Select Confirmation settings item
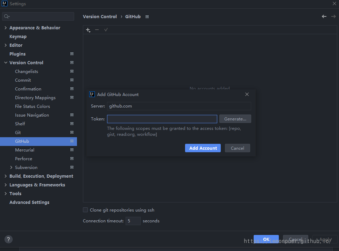The height and width of the screenshot is (251, 339). (28, 89)
